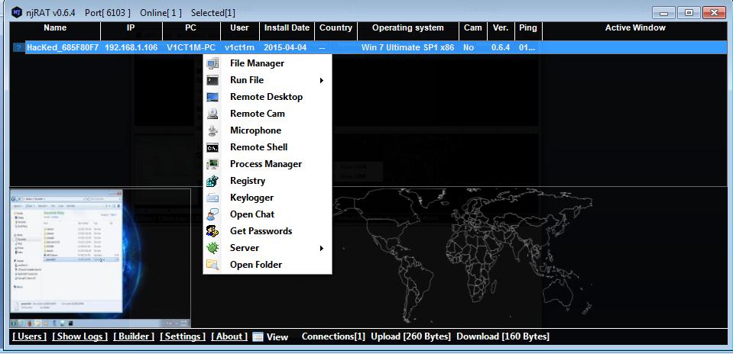Image resolution: width=733 pixels, height=354 pixels.
Task: Click the Server green bug icon
Action: point(212,248)
